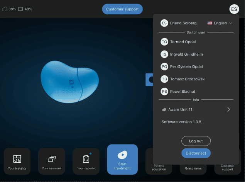Screen dimensions: 245x182
Task: Click the top Customer support button
Action: 122,9
